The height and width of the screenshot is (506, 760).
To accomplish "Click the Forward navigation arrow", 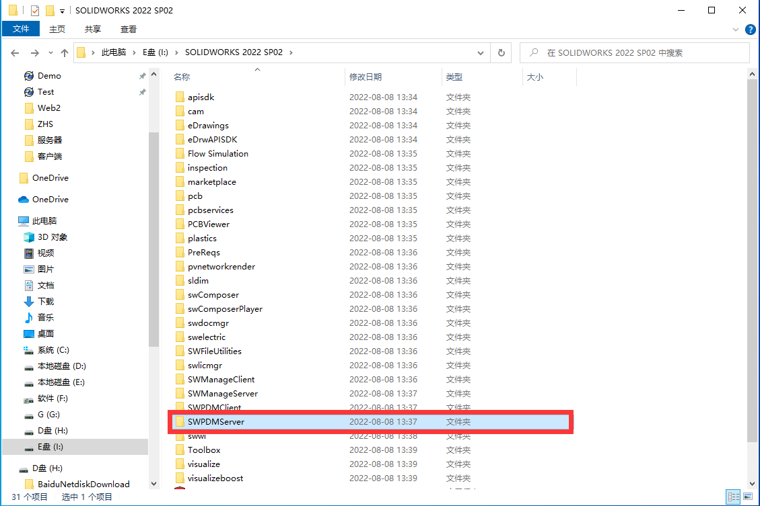I will click(x=34, y=52).
